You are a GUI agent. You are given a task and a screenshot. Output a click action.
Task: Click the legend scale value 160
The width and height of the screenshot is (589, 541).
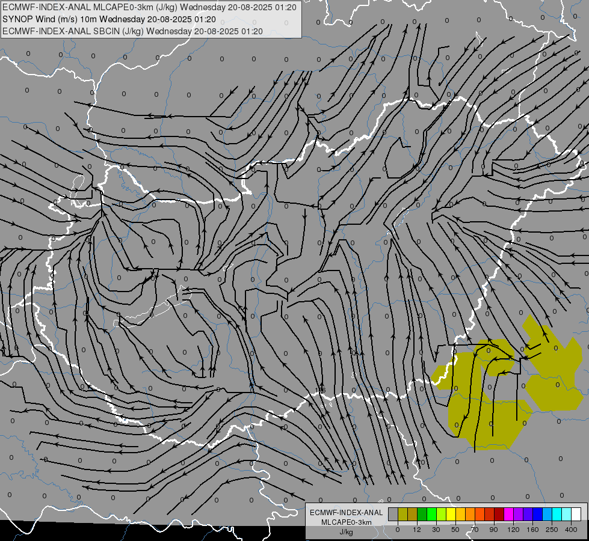(532, 530)
